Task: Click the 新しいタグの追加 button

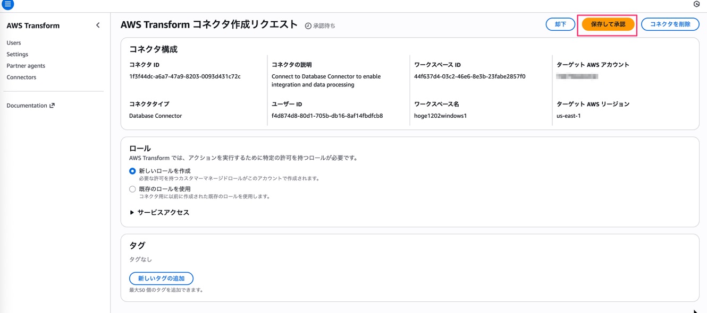Action: tap(161, 279)
